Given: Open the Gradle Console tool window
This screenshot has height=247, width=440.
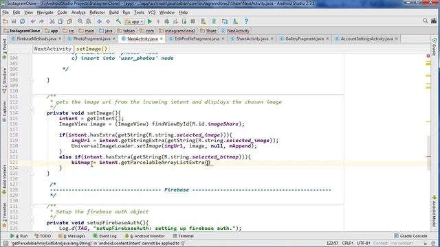Looking at the screenshot, I should point(410,236).
